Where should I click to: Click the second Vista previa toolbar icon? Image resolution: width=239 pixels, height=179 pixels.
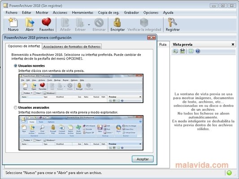(x=183, y=51)
